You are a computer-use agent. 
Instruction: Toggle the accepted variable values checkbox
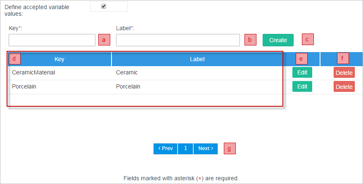(104, 6)
